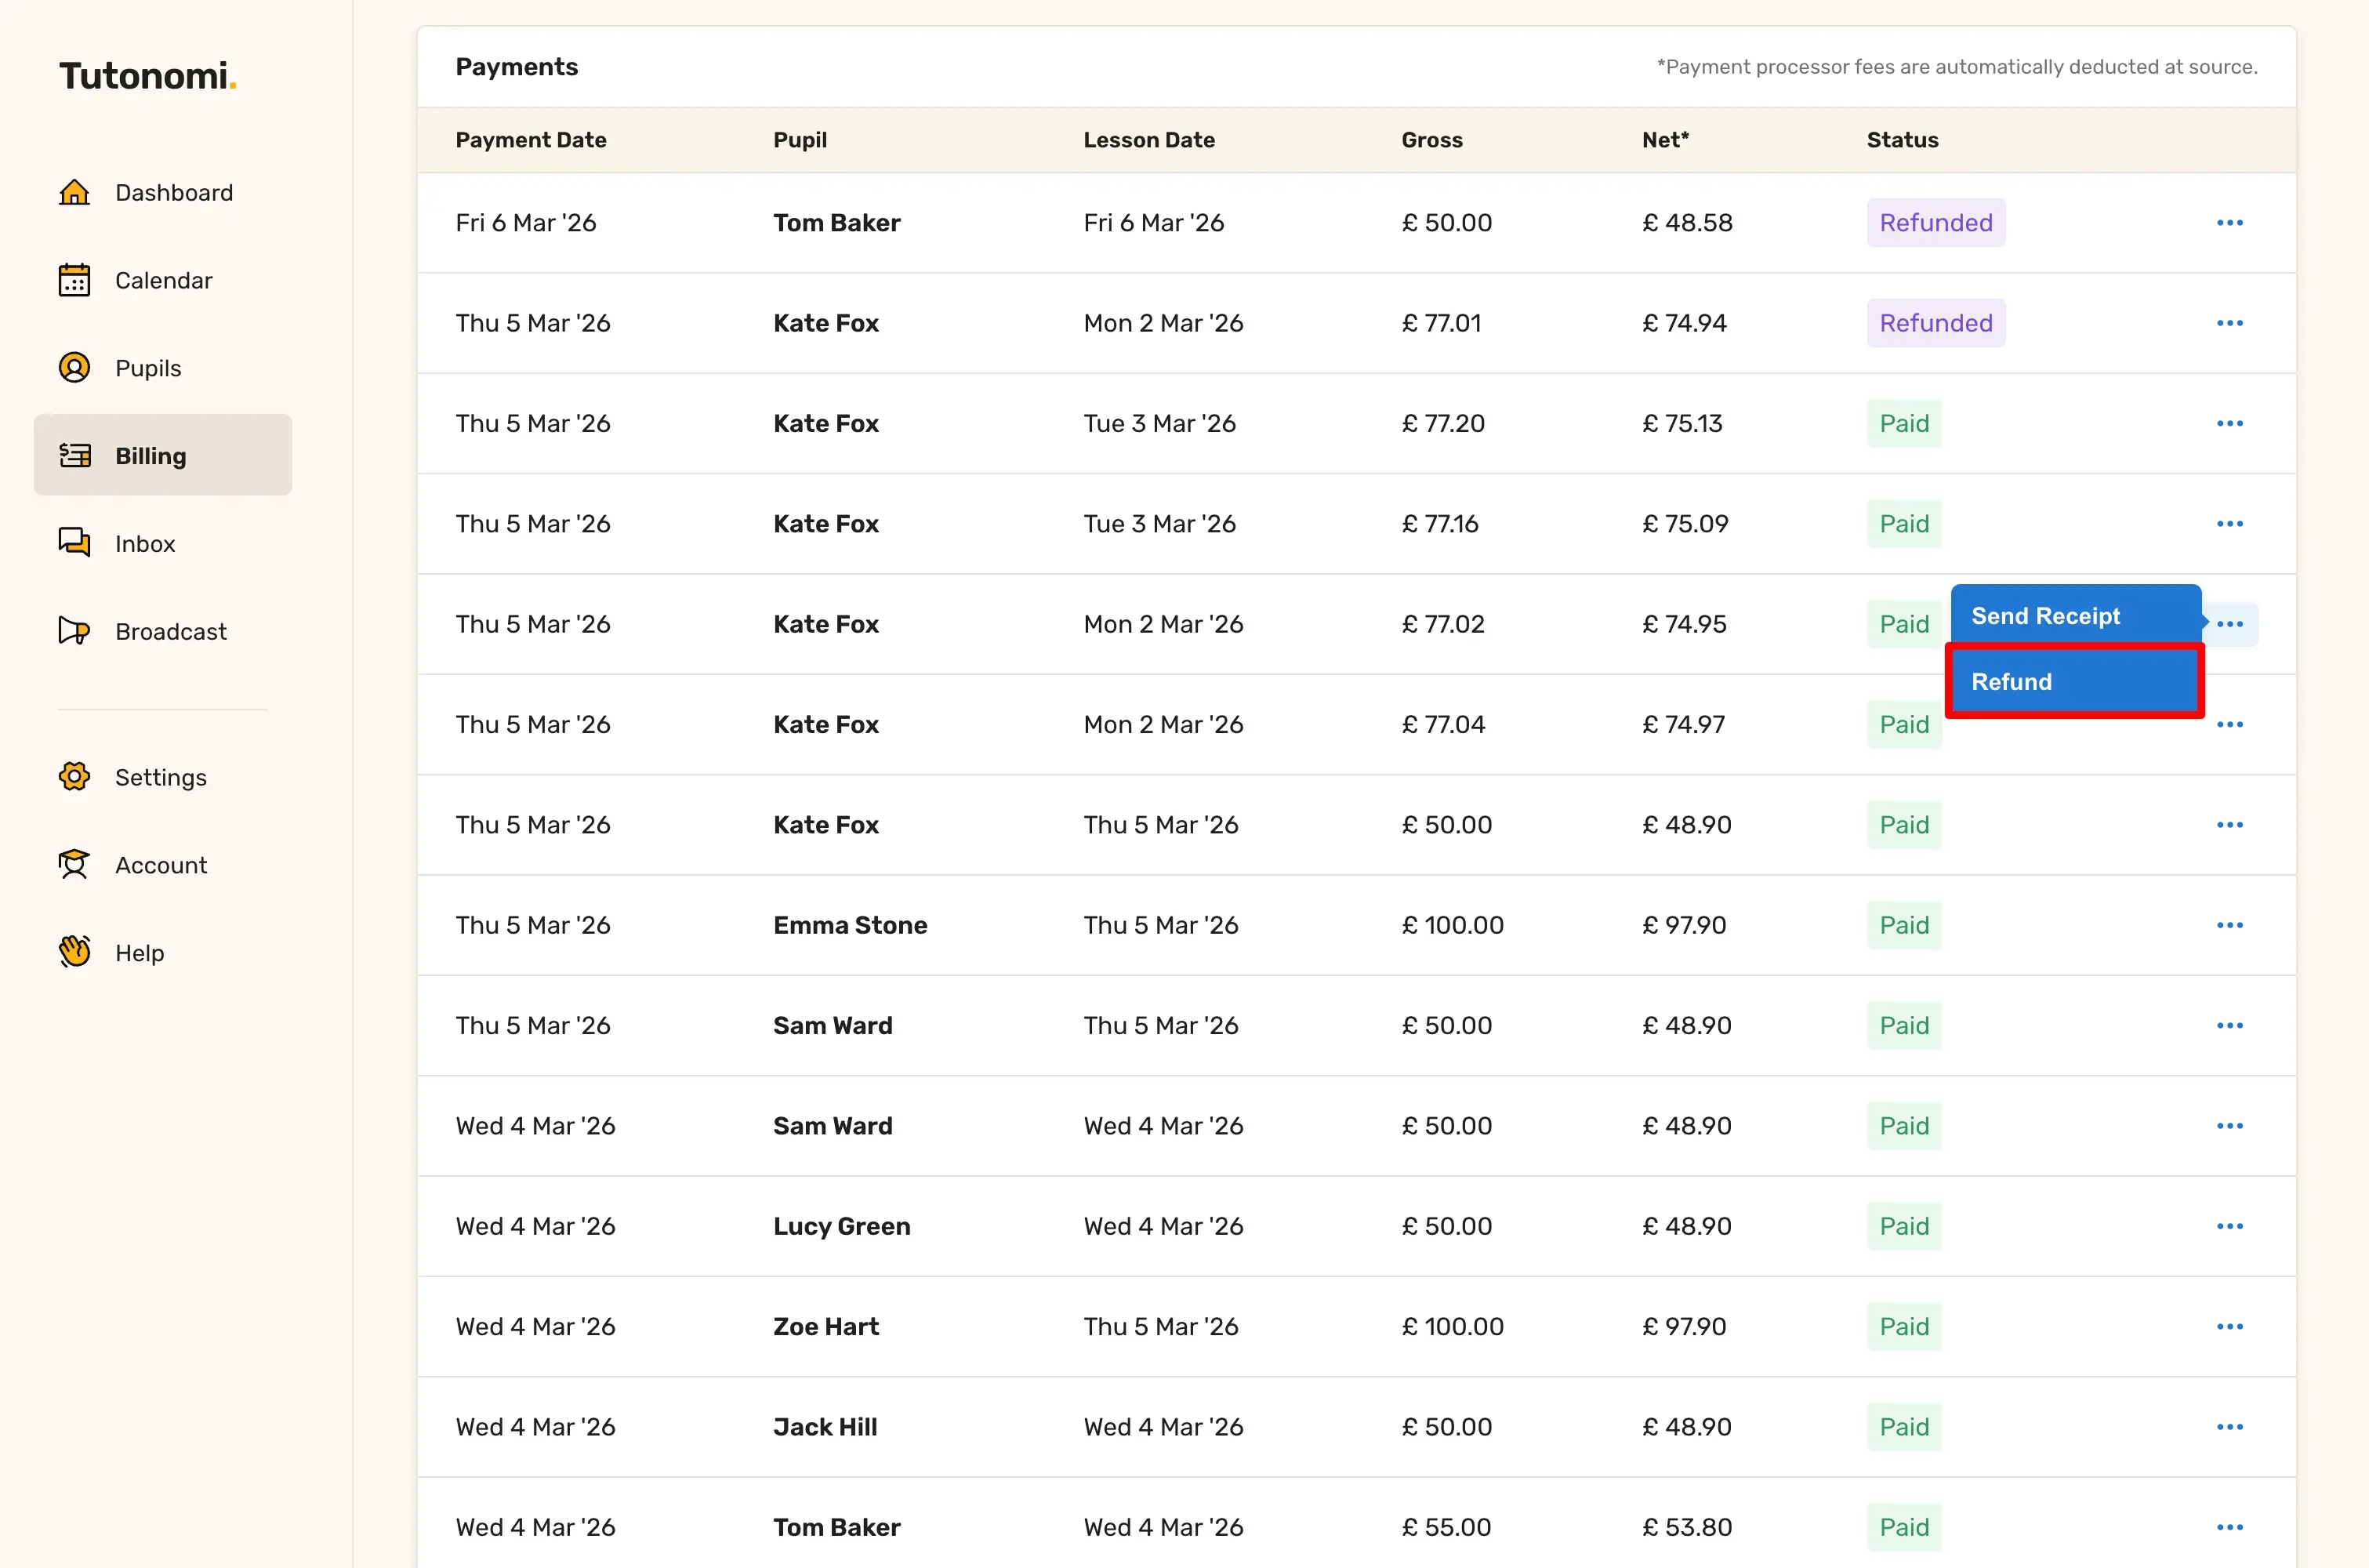Open the Calendar icon in sidebar
Image resolution: width=2369 pixels, height=1568 pixels.
pos(74,280)
